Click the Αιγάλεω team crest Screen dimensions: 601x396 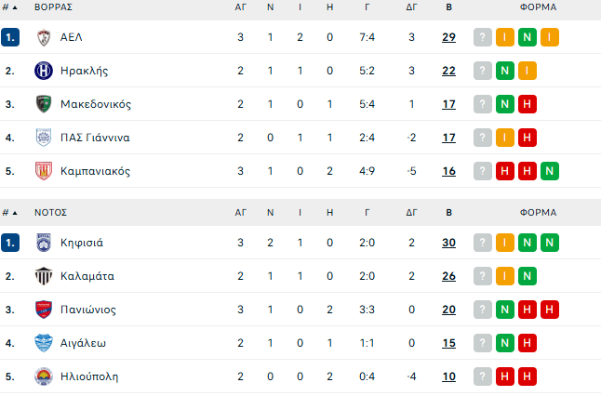tap(43, 343)
